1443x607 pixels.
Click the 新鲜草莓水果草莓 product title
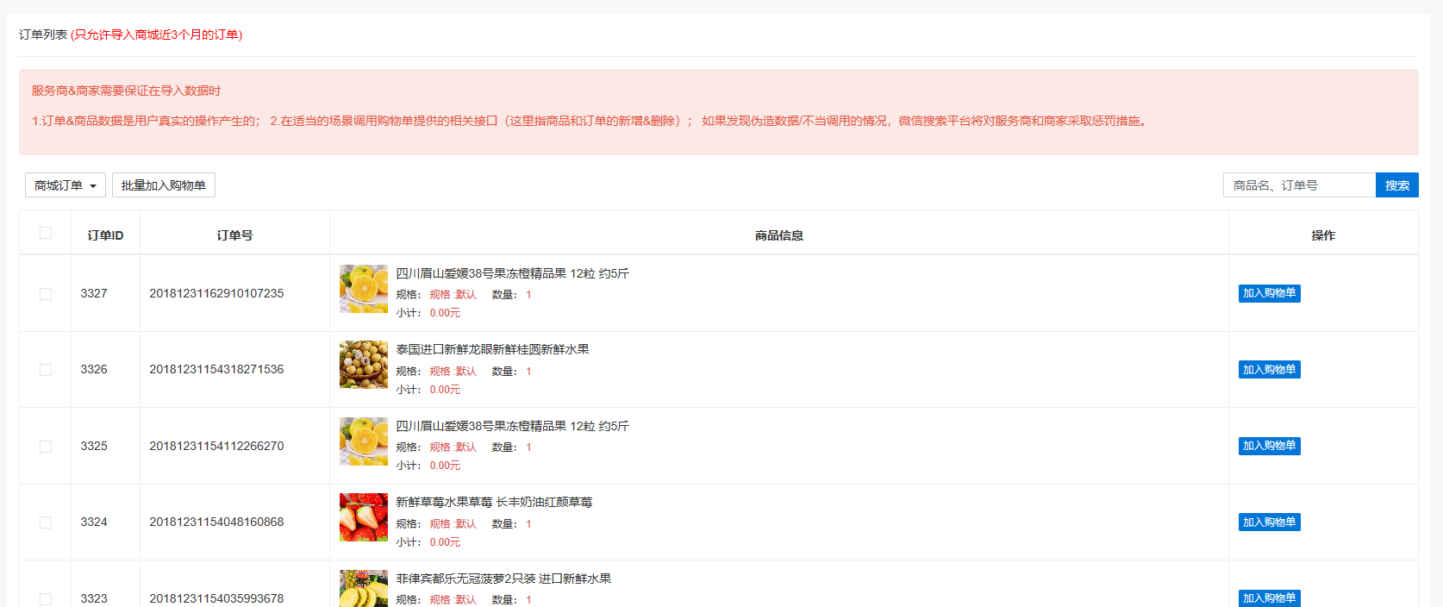[494, 502]
